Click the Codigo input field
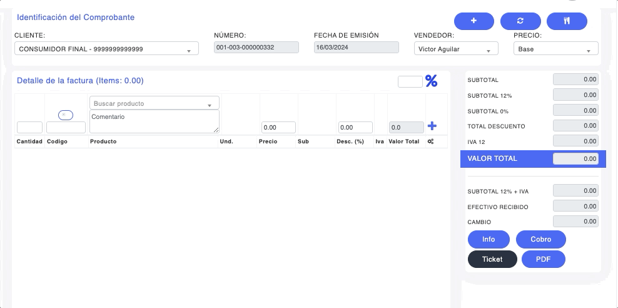Image resolution: width=618 pixels, height=308 pixels. pos(66,127)
